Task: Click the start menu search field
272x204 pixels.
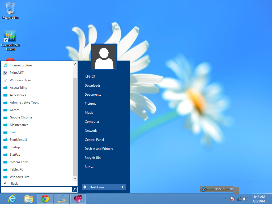Action: pos(36,190)
